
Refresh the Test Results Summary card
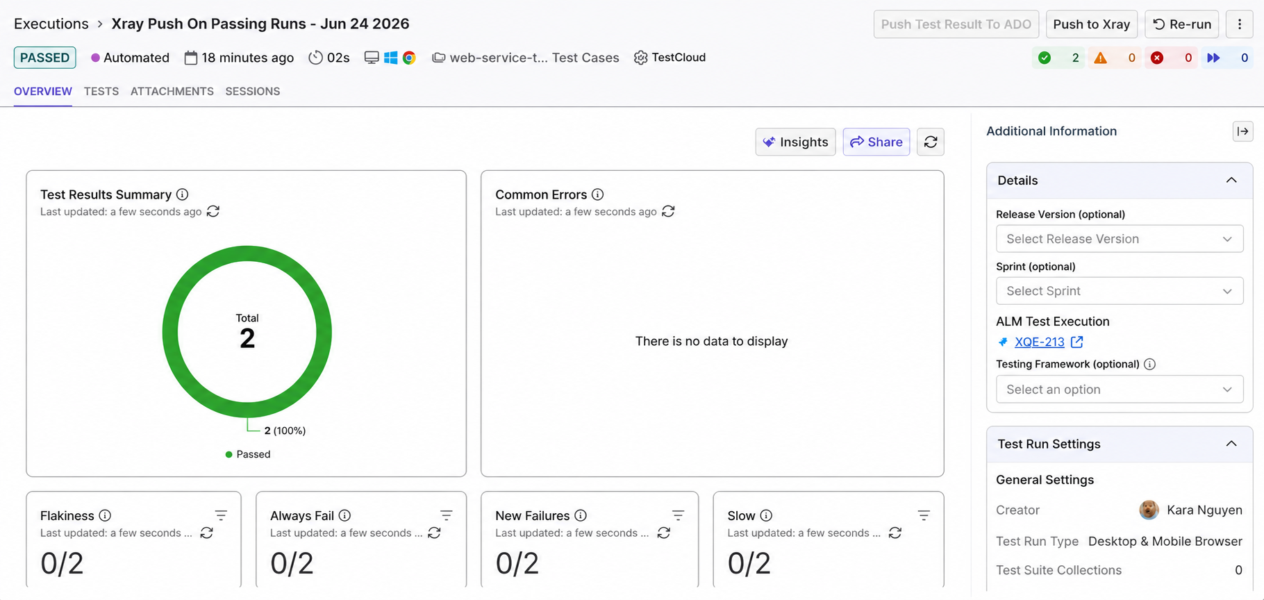point(213,211)
